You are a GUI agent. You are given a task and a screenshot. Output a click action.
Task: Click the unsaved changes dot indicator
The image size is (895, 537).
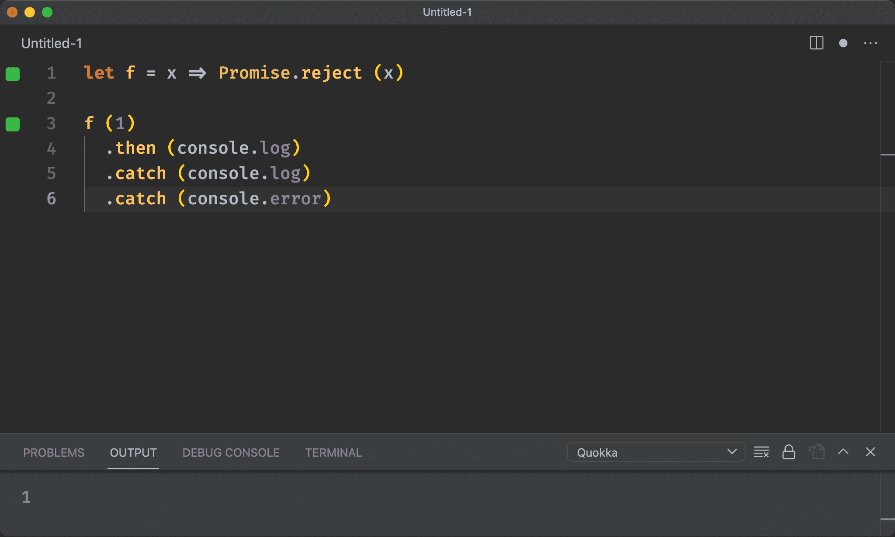pos(843,43)
